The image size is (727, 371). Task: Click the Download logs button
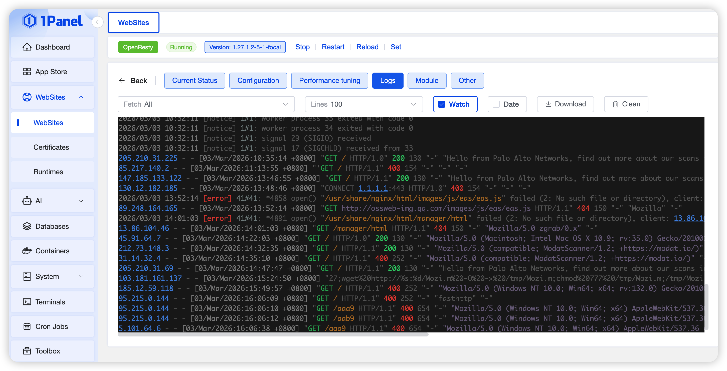point(565,104)
